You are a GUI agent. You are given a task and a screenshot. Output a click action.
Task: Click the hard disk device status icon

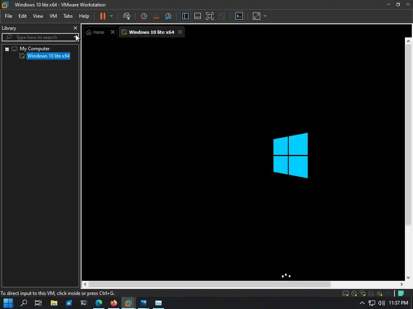(x=345, y=293)
